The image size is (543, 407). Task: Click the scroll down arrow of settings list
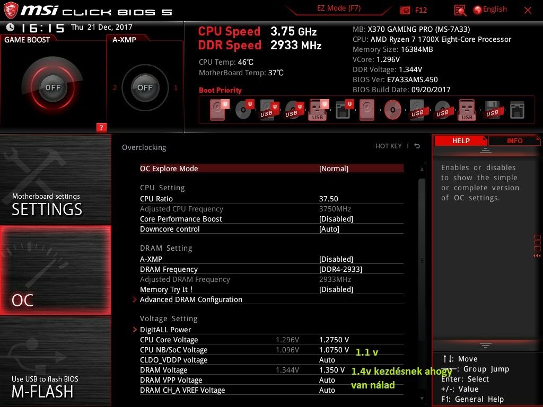point(422,399)
